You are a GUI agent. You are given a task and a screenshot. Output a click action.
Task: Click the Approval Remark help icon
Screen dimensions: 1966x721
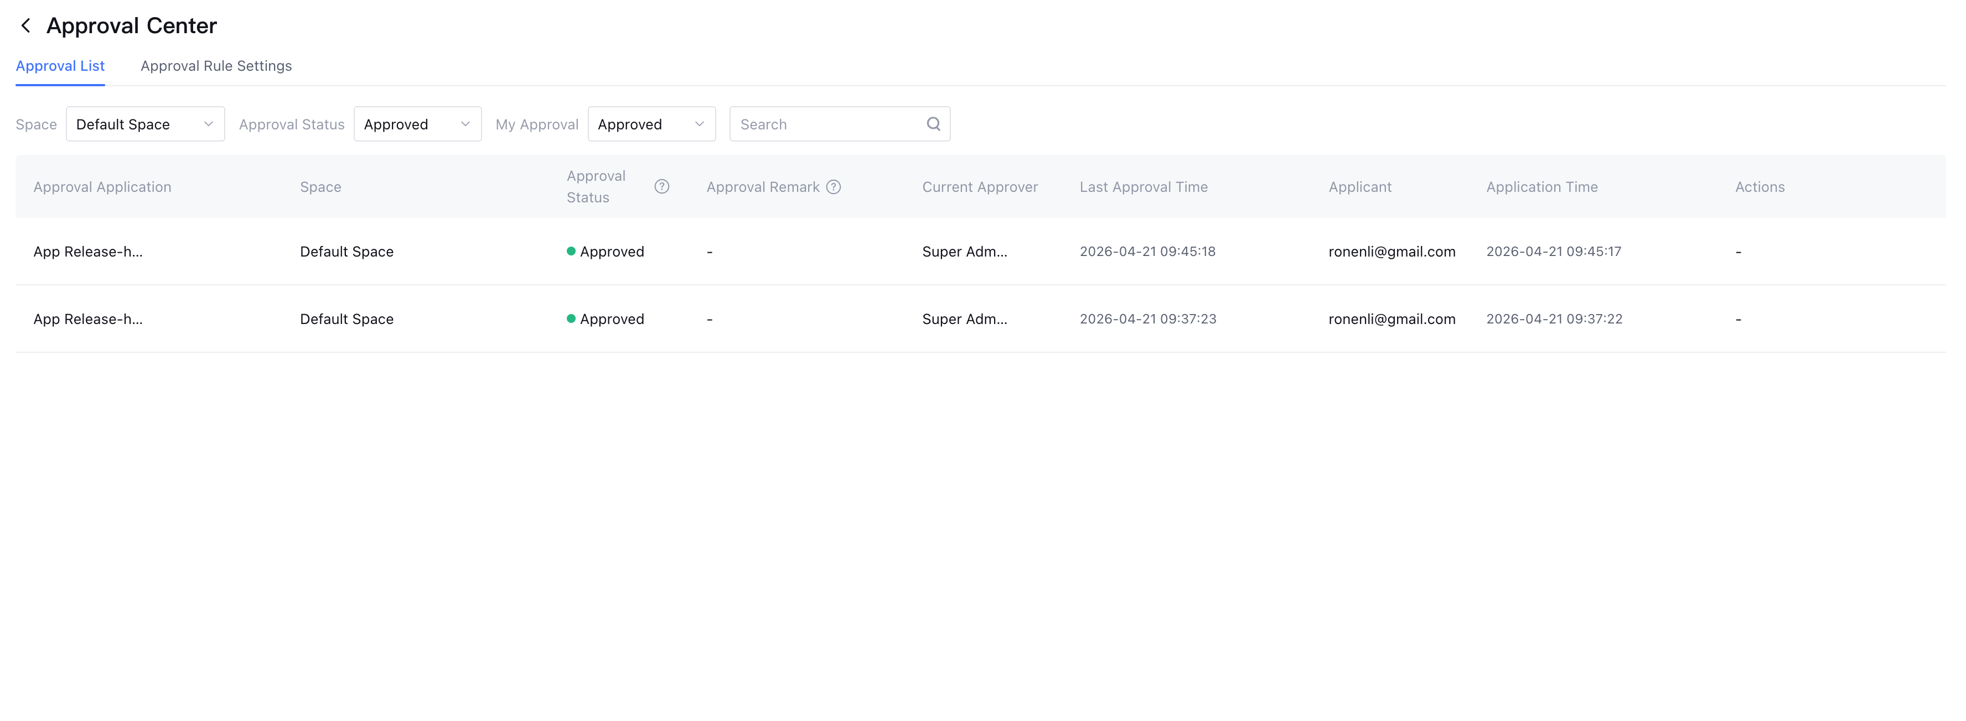click(x=834, y=187)
